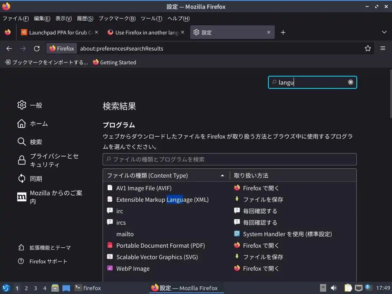Focus ファイルの種類とプログラムを検索 filter field
The image size is (392, 294).
[230, 159]
